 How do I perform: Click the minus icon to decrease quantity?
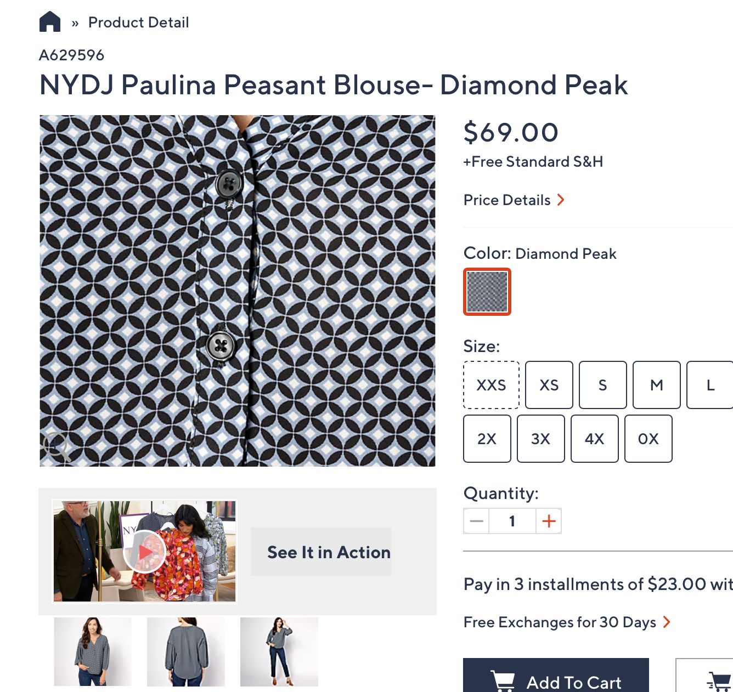point(476,521)
